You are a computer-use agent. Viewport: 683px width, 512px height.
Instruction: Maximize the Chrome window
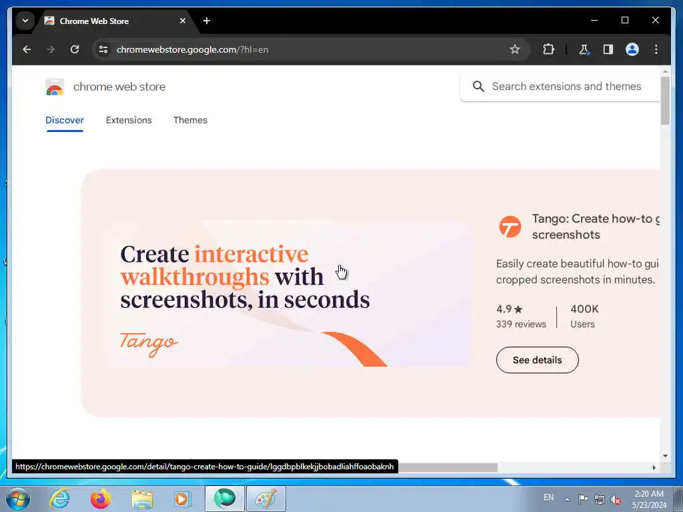click(624, 20)
